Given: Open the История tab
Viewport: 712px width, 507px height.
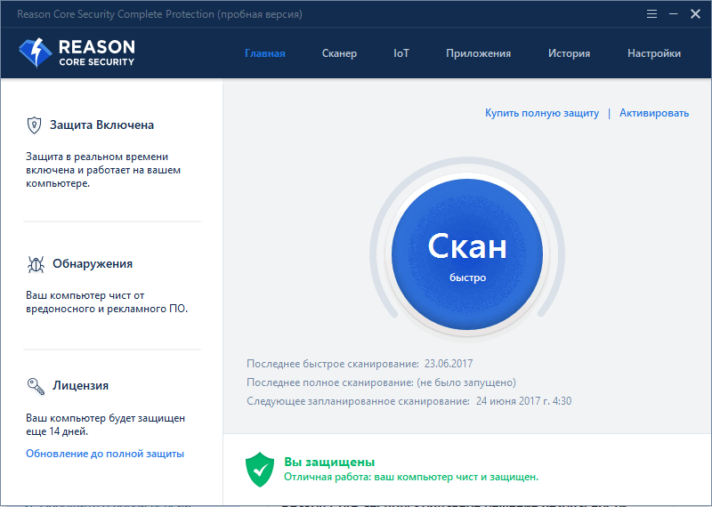Looking at the screenshot, I should pos(569,53).
